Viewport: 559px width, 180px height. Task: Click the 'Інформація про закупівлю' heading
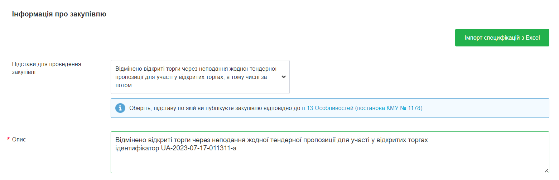[x=59, y=14]
